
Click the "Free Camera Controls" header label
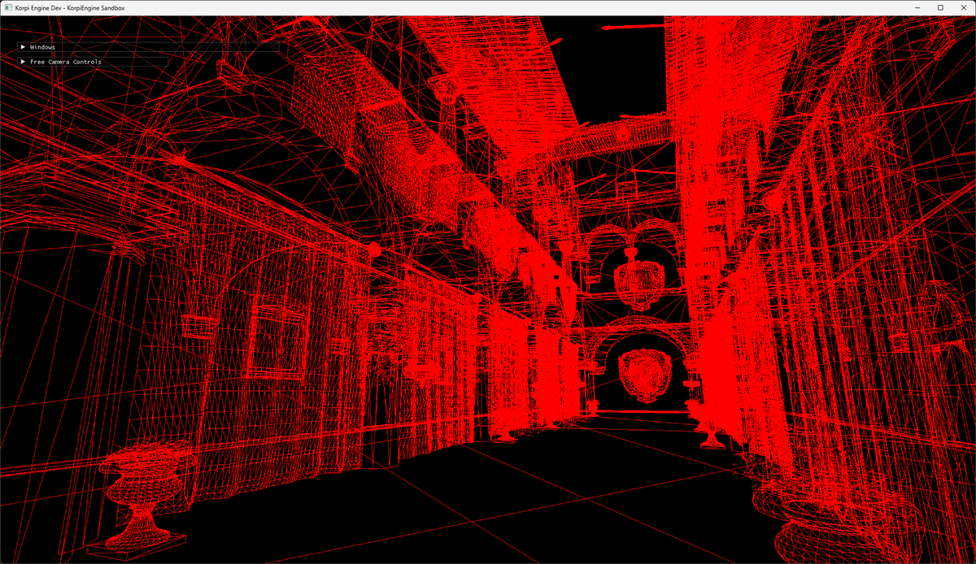point(66,62)
